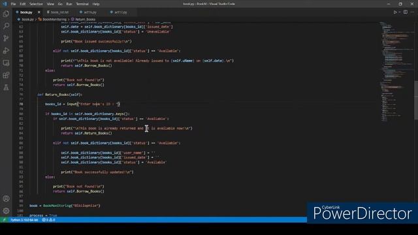The height and width of the screenshot is (235, 418).
Task: Run the Python file with the play icon
Action: pos(395,12)
